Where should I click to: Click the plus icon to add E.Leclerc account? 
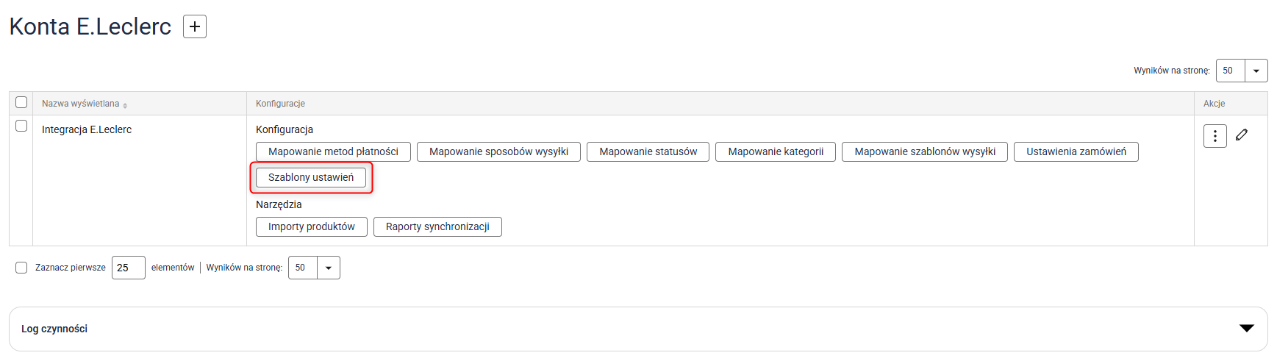[x=195, y=26]
